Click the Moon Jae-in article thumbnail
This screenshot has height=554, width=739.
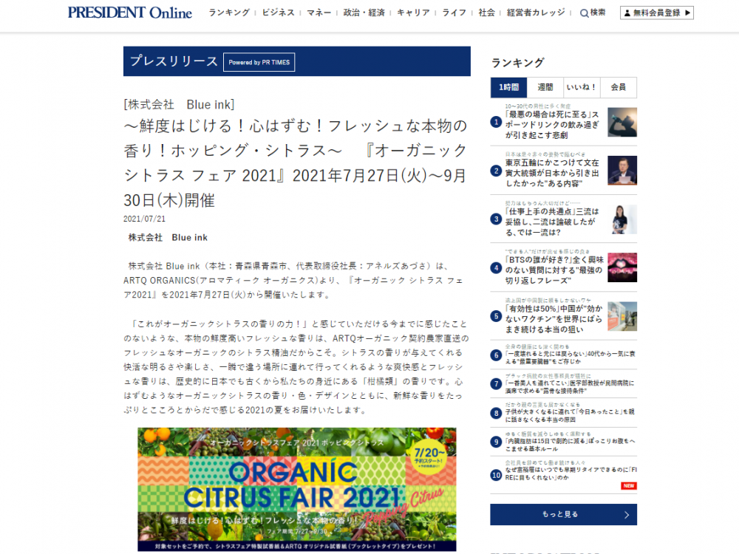(x=622, y=171)
